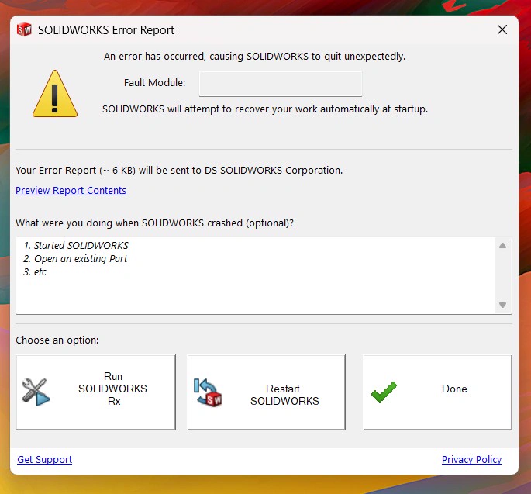
Task: Open the Preview Report Contents link
Action: [x=71, y=191]
